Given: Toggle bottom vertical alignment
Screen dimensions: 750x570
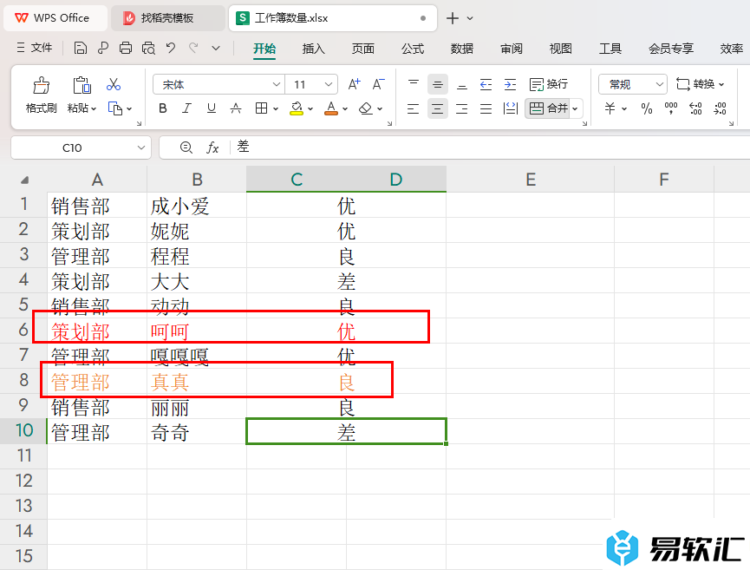Looking at the screenshot, I should (x=461, y=85).
